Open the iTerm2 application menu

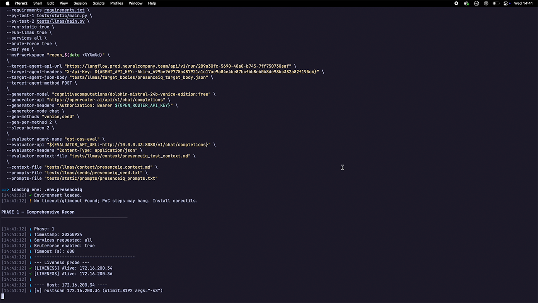coord(21,3)
